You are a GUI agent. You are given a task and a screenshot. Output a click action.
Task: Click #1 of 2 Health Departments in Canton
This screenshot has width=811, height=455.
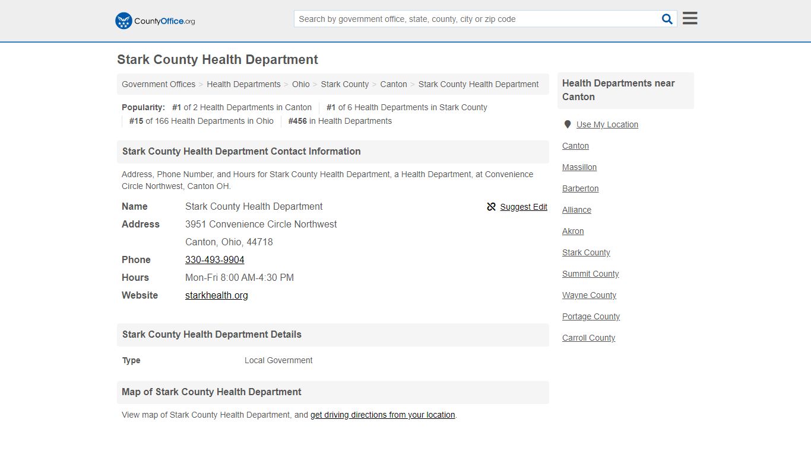(x=242, y=107)
